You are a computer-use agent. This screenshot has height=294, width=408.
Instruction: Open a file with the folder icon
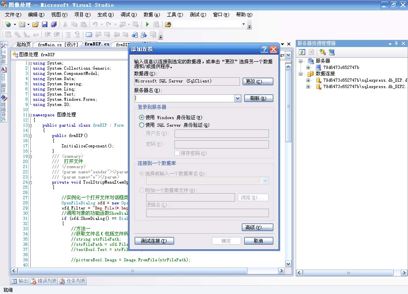[35, 24]
